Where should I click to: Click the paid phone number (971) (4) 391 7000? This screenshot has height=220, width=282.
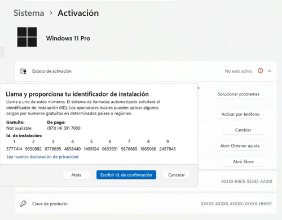(x=64, y=128)
